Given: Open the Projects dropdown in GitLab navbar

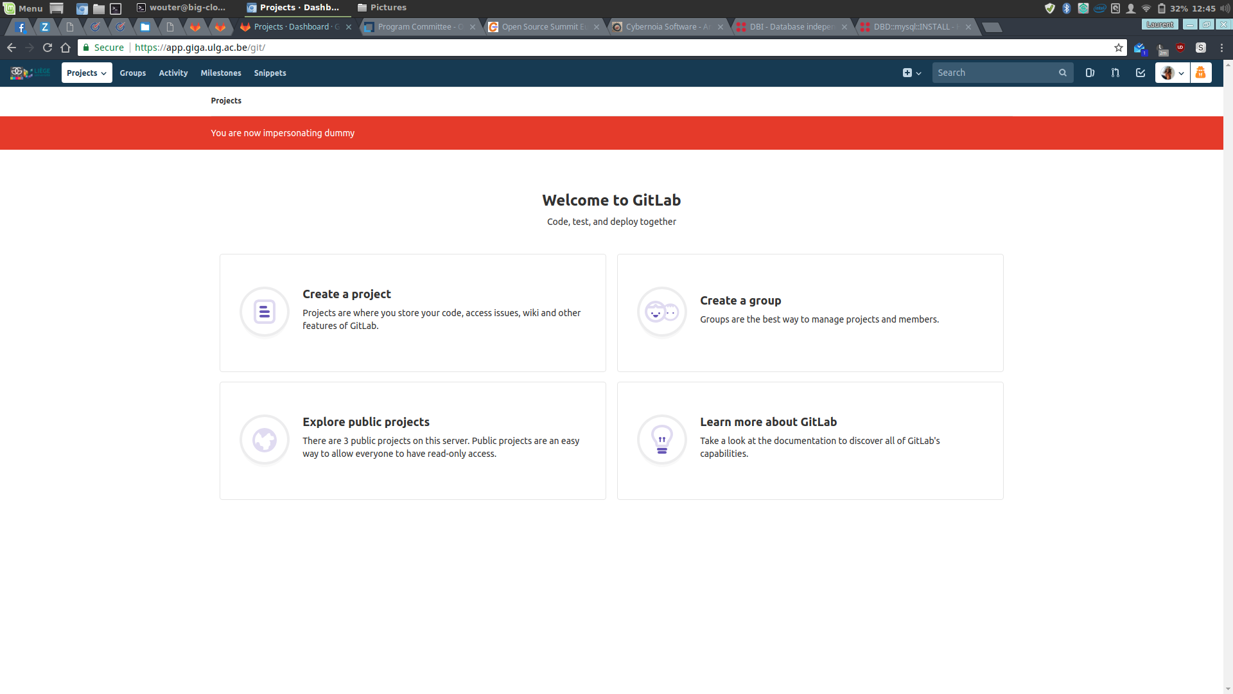Looking at the screenshot, I should click(87, 73).
